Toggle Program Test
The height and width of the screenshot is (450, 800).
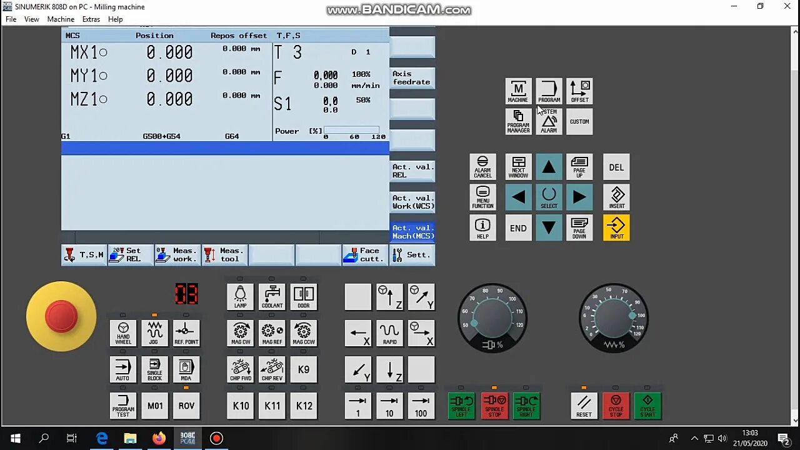click(x=123, y=406)
